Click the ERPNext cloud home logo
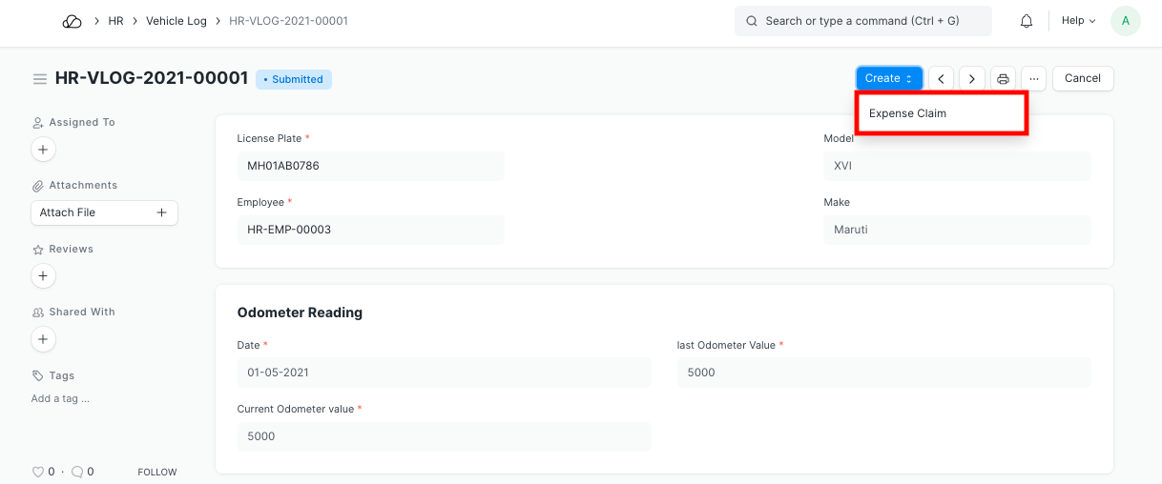Screen dimensions: 1162x484 click(x=73, y=21)
